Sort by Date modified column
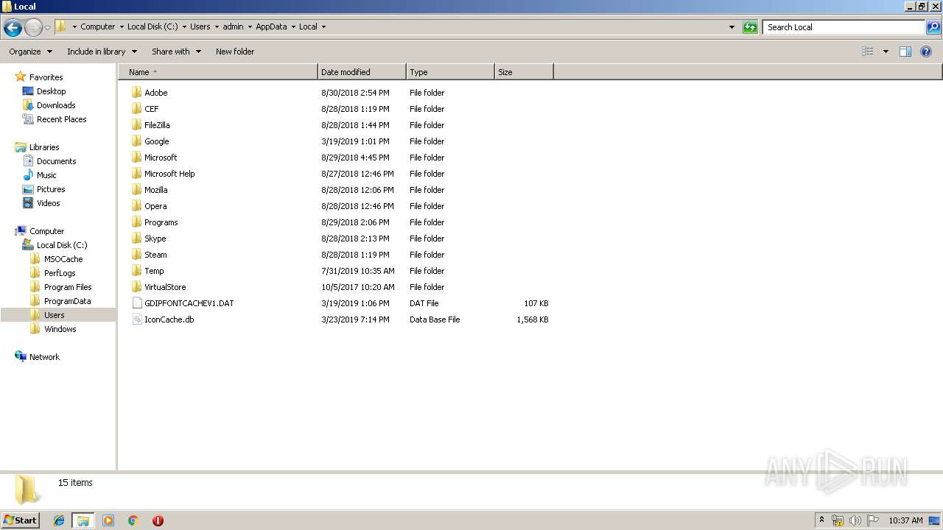Screen dimensions: 943x530 point(362,72)
